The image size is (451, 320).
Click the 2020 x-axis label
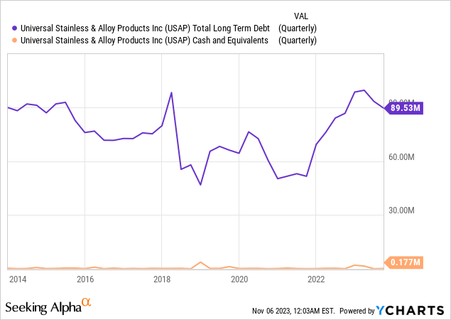click(x=239, y=279)
